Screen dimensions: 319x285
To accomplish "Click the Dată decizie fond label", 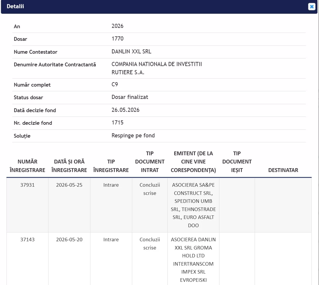I will 35,110.
